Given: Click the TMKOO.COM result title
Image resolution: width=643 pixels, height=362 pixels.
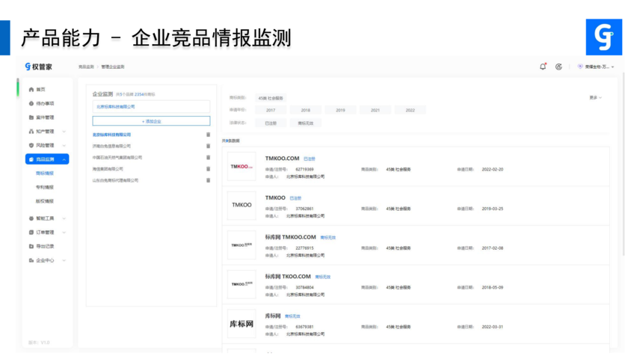Looking at the screenshot, I should click(282, 159).
